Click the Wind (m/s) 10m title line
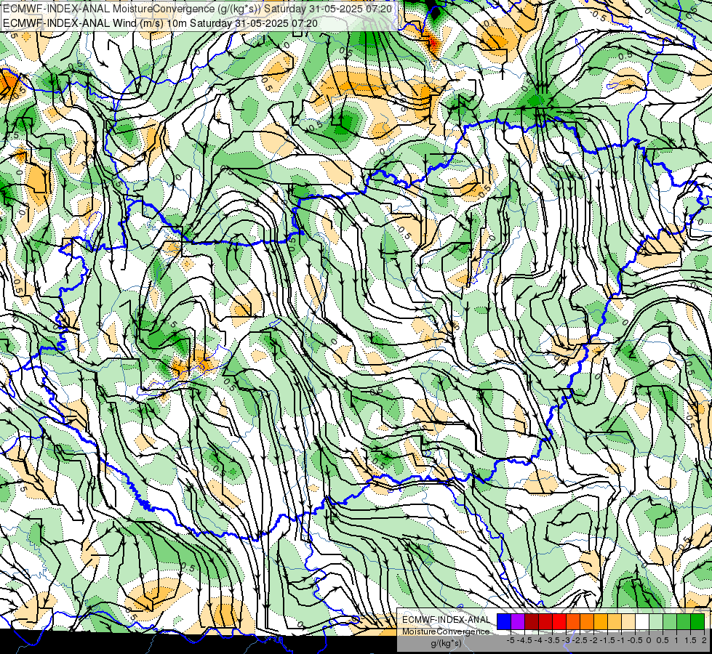The image size is (712, 654). [x=160, y=23]
